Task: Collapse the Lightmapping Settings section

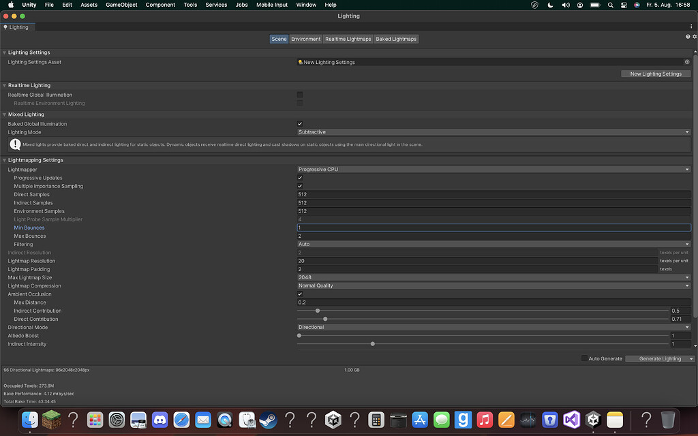Action: coord(5,159)
